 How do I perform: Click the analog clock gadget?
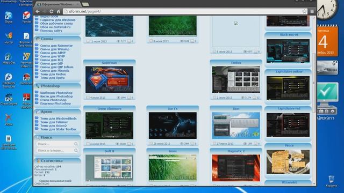tap(326, 9)
